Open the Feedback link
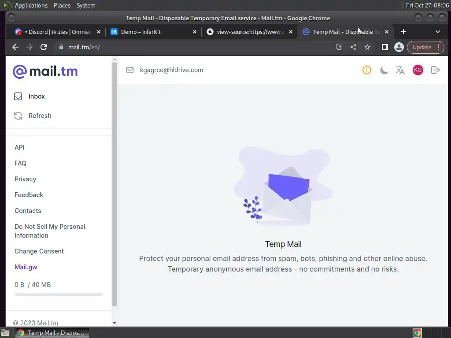Screen dimensions: 451x338 click(29, 195)
